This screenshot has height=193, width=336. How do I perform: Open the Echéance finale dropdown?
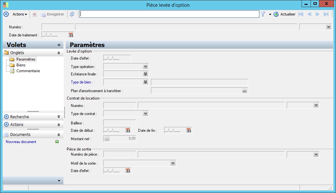145,74
